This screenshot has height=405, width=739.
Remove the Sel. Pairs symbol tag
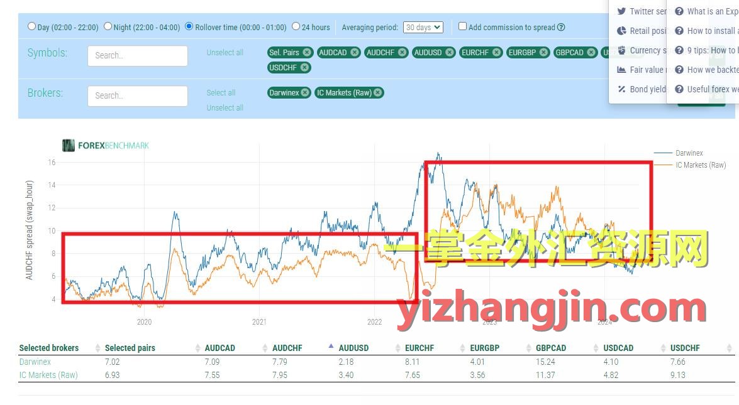pos(307,52)
